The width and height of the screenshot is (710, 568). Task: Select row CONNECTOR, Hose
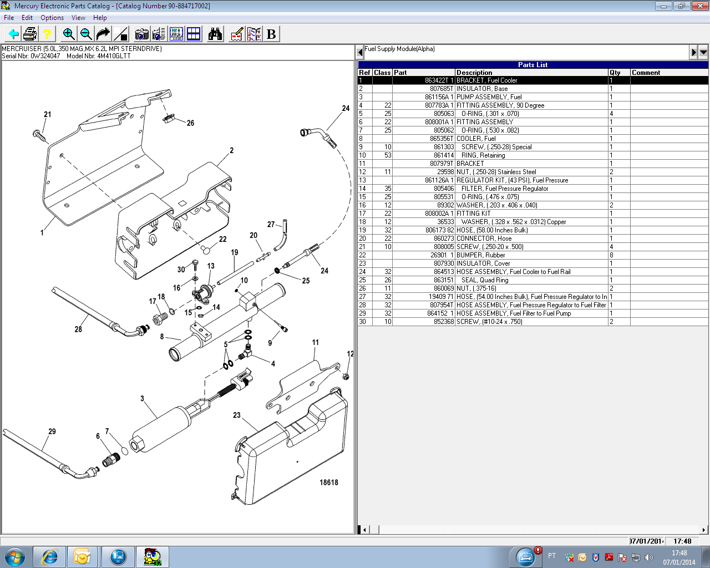(533, 239)
